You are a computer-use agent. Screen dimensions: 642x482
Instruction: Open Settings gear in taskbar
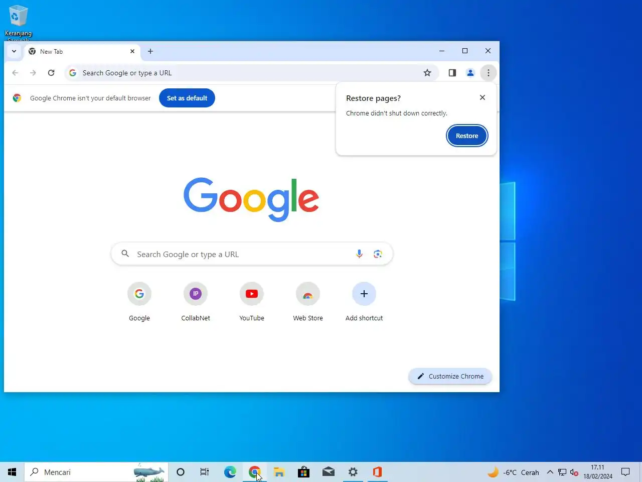click(353, 472)
